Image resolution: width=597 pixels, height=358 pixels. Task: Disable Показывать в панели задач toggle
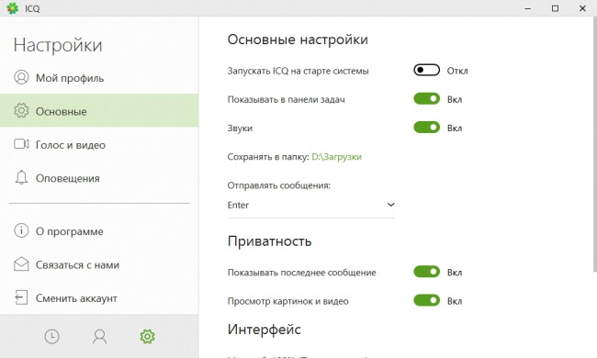(426, 99)
